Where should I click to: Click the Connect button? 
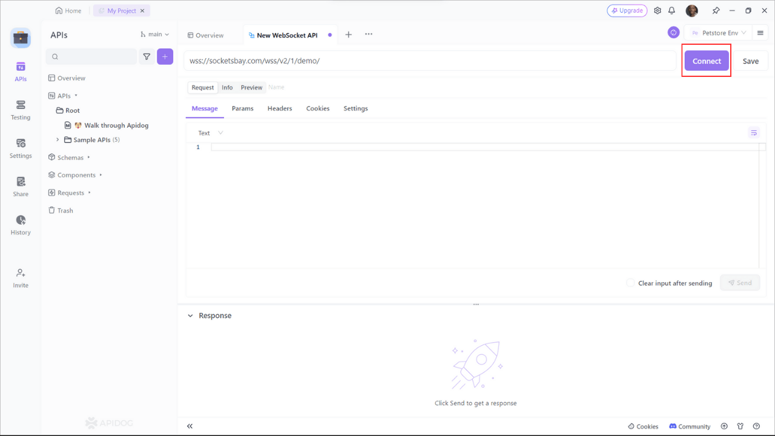pyautogui.click(x=707, y=61)
